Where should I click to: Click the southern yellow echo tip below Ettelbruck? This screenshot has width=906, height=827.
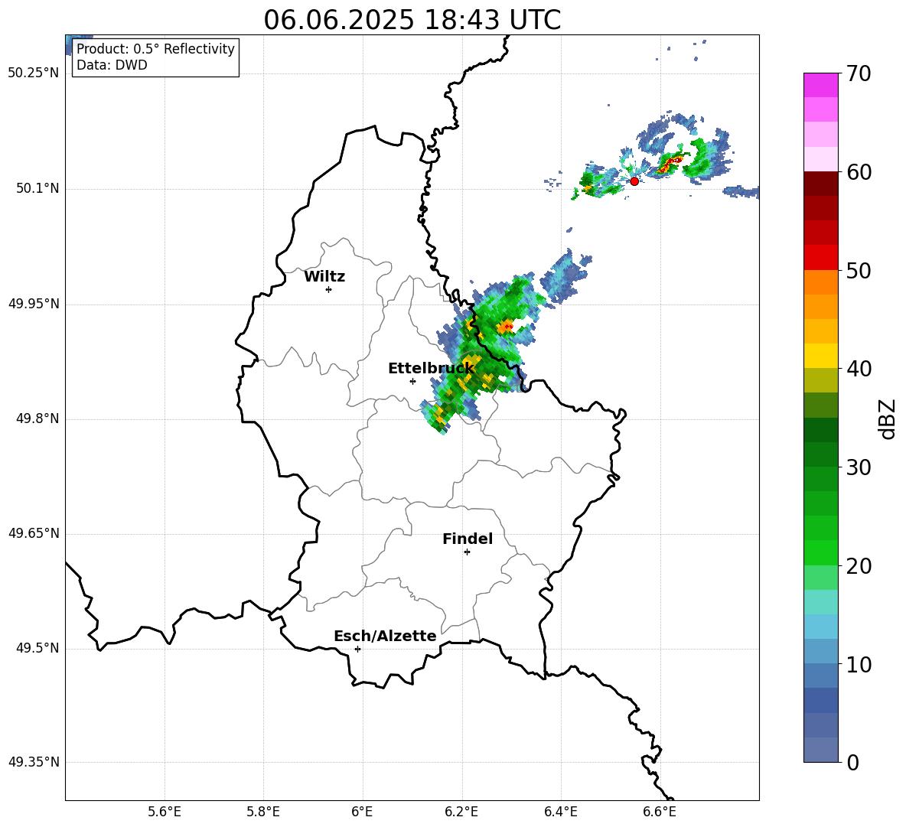coord(439,415)
